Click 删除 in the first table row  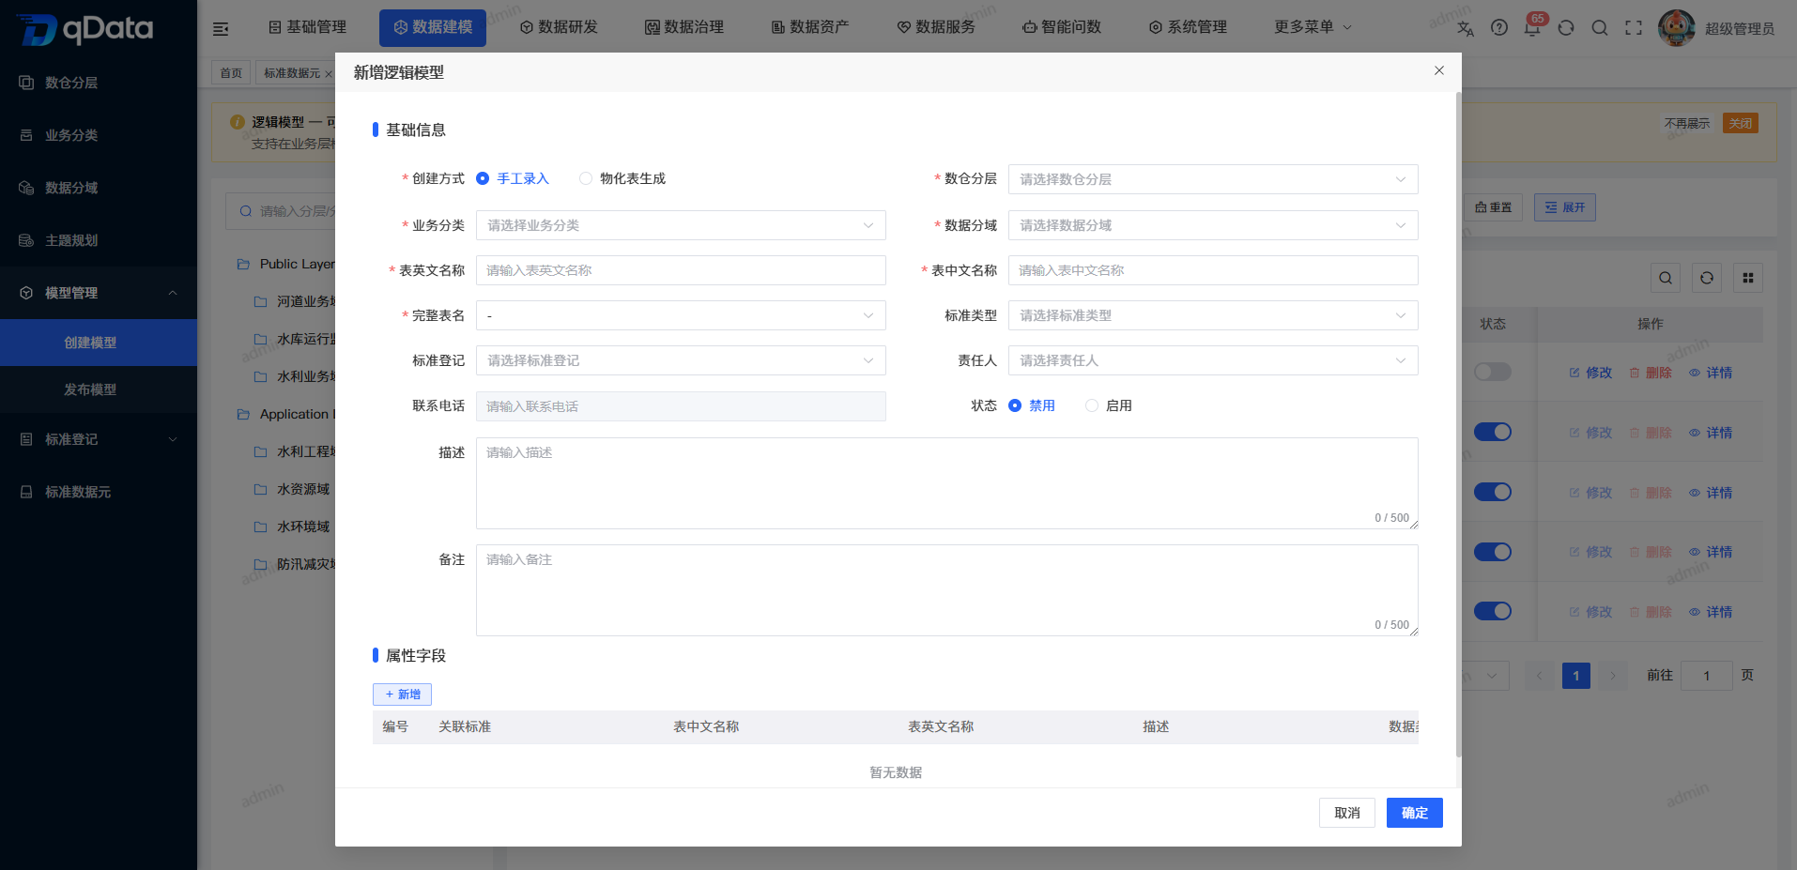tap(1651, 373)
